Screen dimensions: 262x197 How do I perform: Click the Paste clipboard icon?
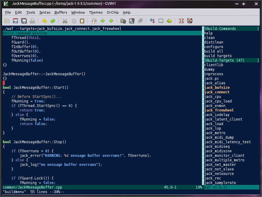[82, 21]
